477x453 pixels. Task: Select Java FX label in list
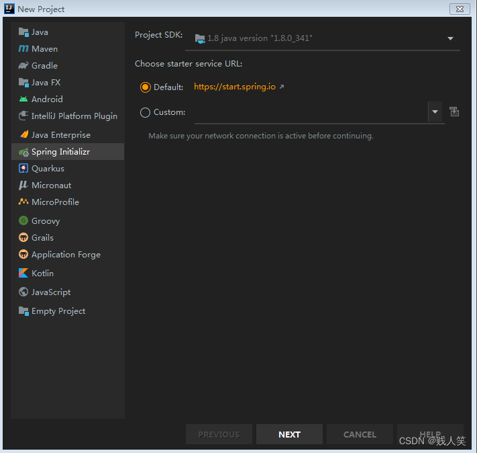(46, 82)
